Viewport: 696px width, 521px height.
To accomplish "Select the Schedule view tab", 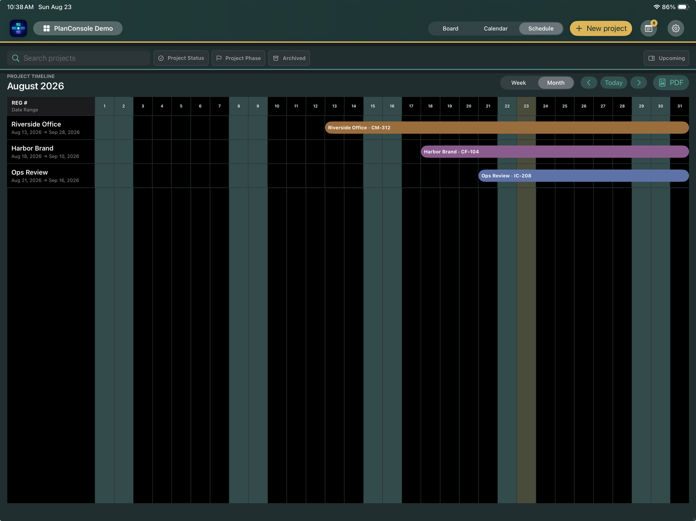I will coord(541,29).
